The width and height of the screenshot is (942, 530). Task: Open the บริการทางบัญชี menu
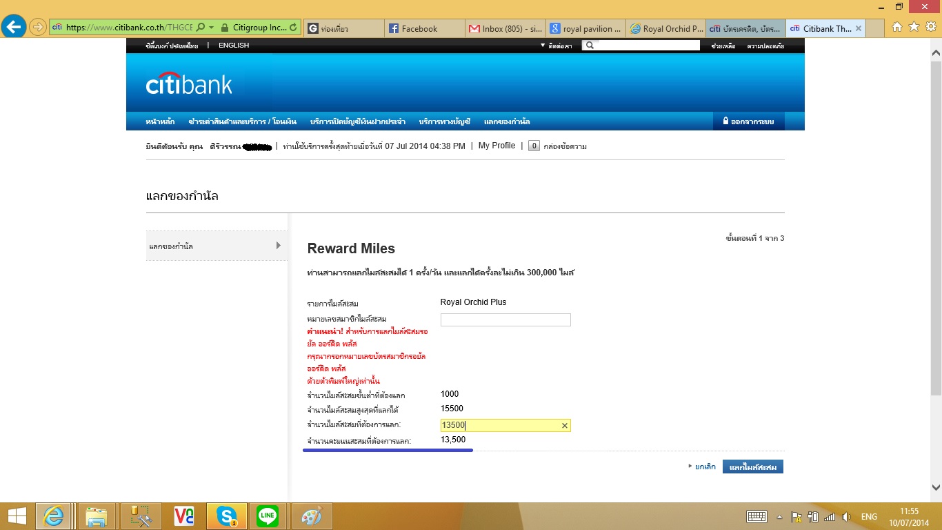(x=444, y=121)
